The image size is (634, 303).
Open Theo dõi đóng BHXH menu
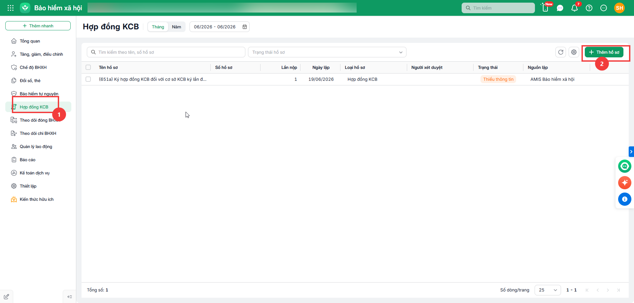click(38, 120)
